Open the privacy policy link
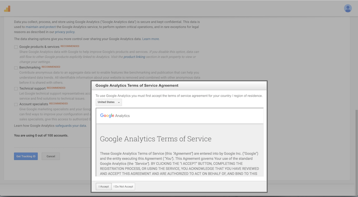 [64, 32]
